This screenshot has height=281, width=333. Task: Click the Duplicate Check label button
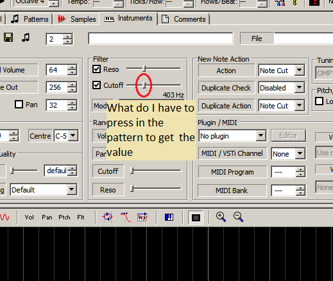pos(226,88)
